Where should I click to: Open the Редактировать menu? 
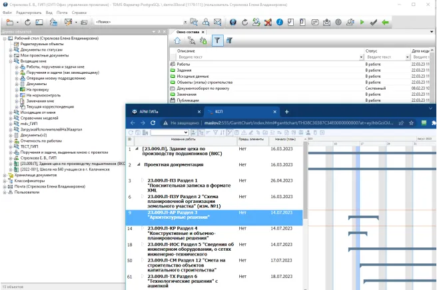coord(27,13)
